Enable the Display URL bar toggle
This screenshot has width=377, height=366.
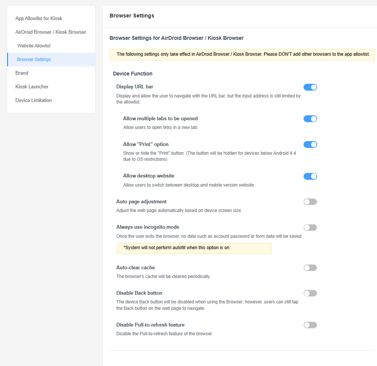(310, 87)
